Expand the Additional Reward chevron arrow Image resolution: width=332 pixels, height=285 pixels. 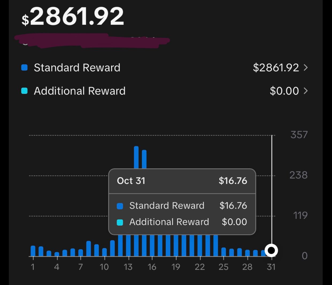[x=306, y=91]
